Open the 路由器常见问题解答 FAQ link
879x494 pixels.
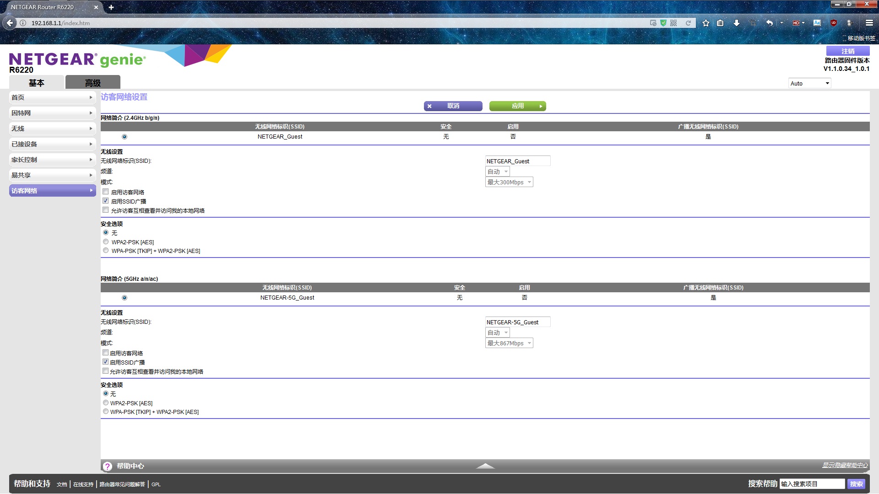[x=122, y=484]
